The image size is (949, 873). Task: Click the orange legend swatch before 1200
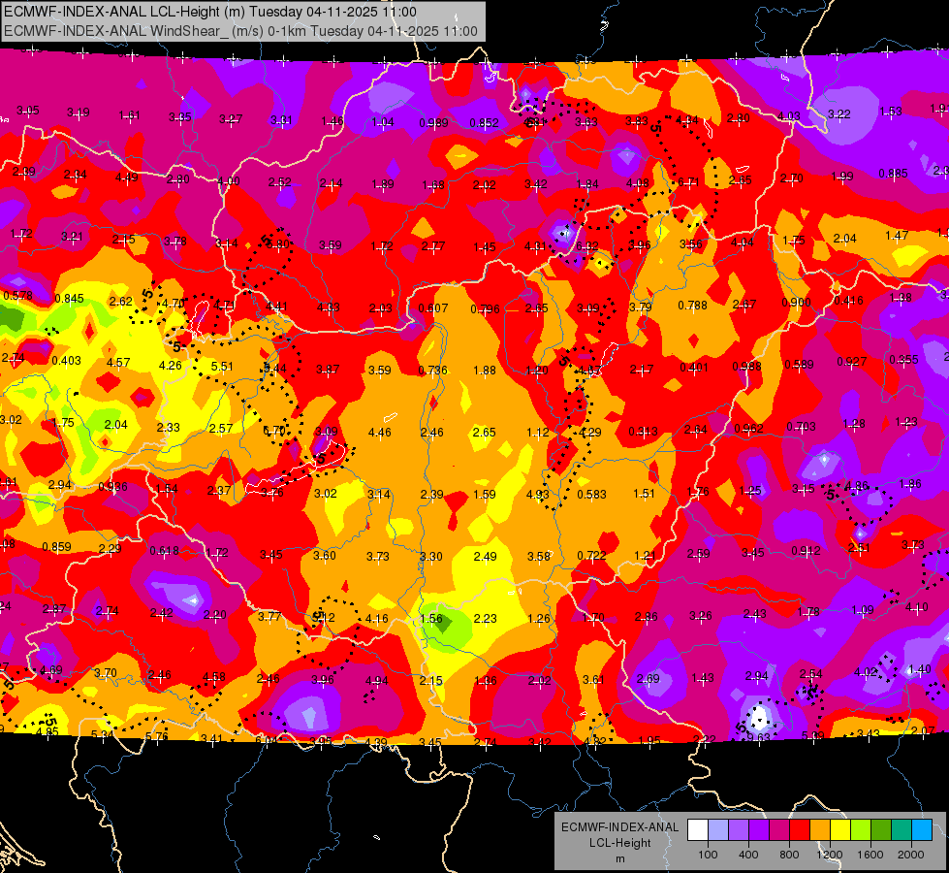820,830
